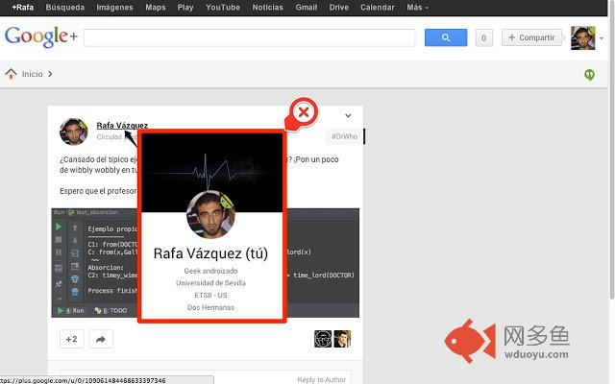Viewport: 615px width, 384px height.
Task: Open Noticias from the top bar
Action: click(x=267, y=7)
